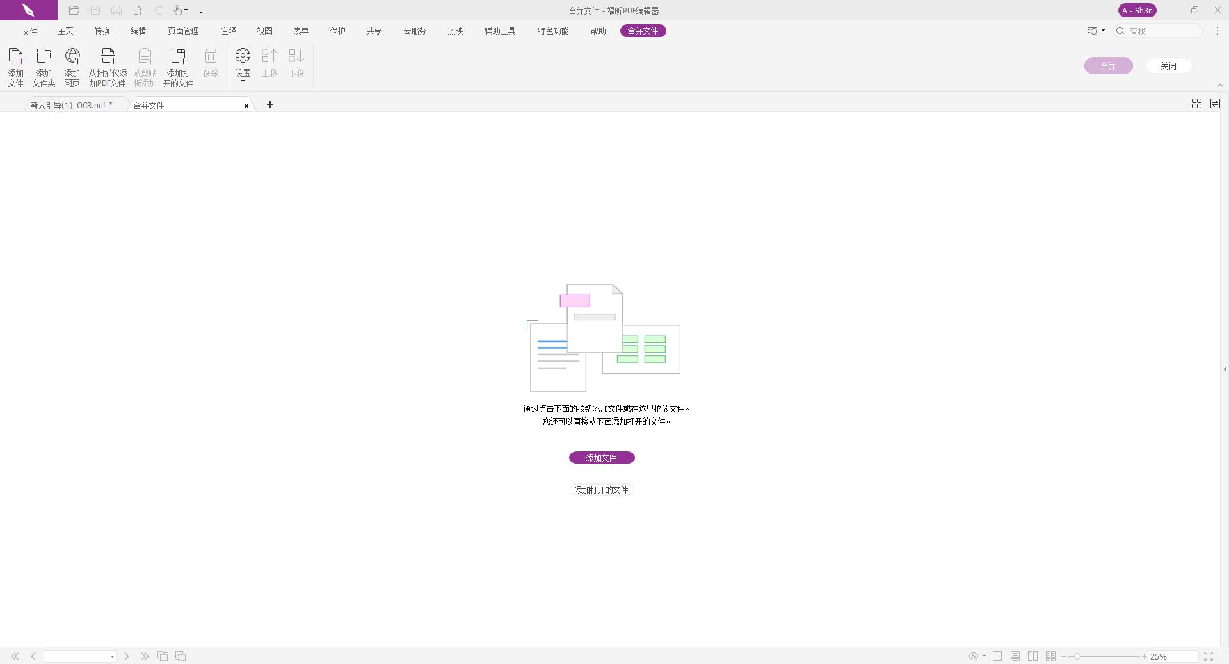Screen dimensions: 1229x664
Task: Click the single page view icon in the status bar
Action: click(x=997, y=656)
